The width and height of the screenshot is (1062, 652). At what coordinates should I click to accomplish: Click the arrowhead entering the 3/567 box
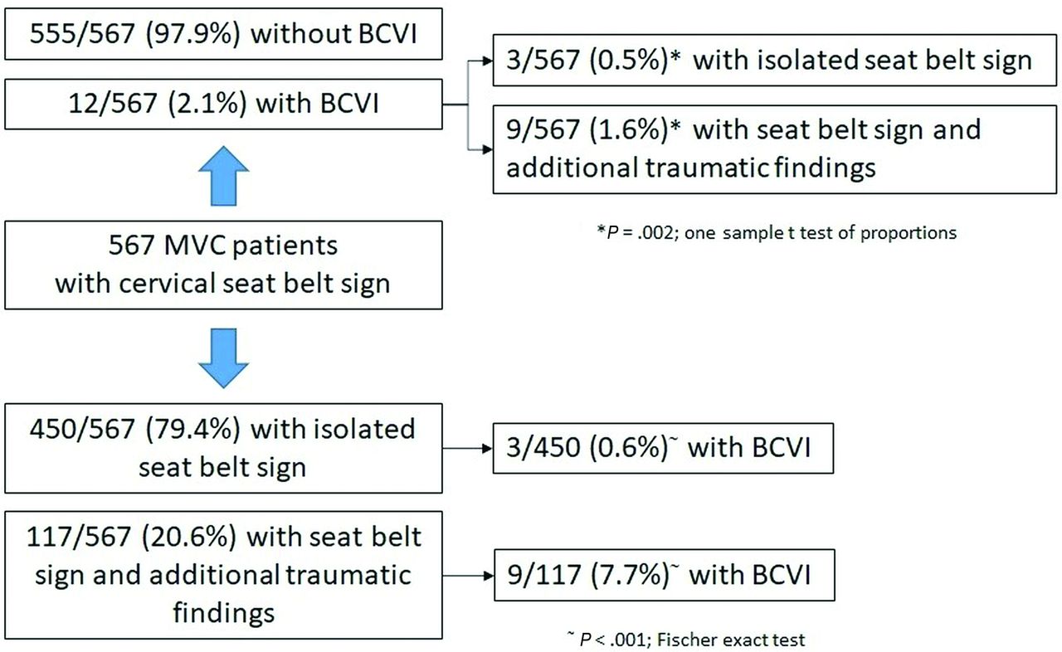485,60
